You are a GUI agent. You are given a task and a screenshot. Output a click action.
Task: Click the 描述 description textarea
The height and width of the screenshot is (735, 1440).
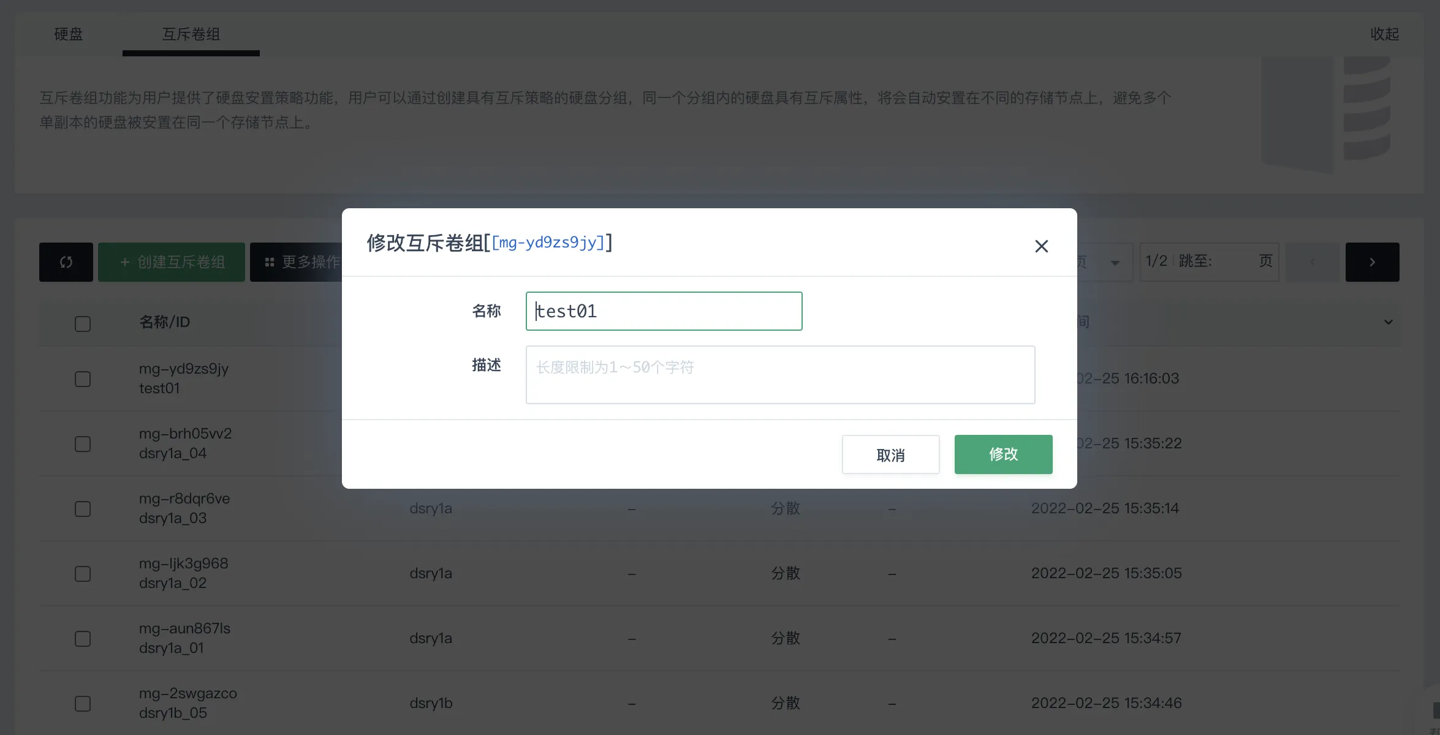click(x=780, y=375)
